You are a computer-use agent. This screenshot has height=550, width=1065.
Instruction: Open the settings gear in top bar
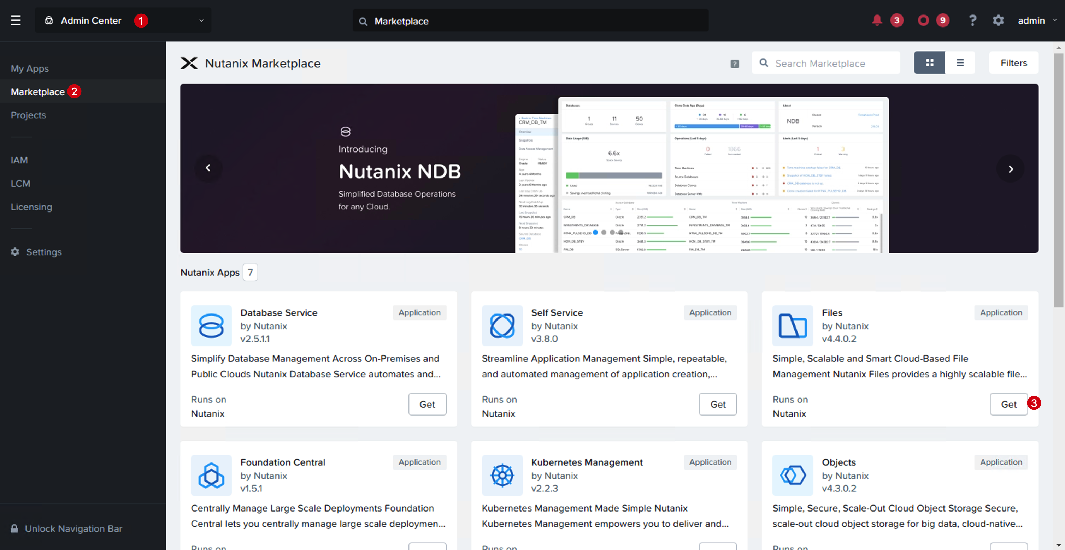[x=998, y=20]
